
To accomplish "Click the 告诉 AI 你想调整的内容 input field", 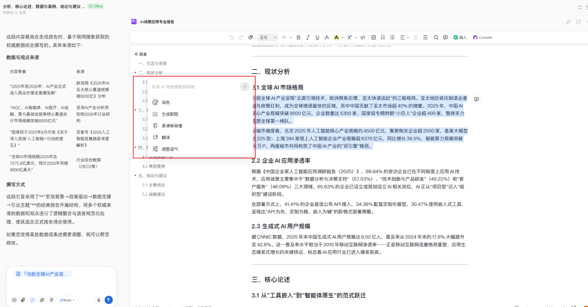I will point(194,86).
